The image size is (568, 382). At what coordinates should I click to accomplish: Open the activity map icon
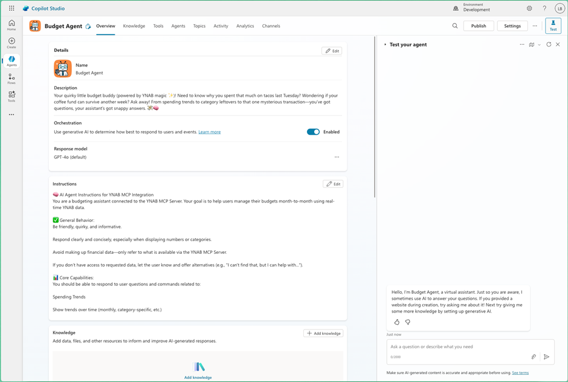531,45
